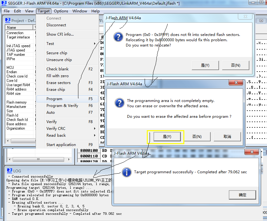Open the File menu
The image size is (267, 221).
[7, 11]
